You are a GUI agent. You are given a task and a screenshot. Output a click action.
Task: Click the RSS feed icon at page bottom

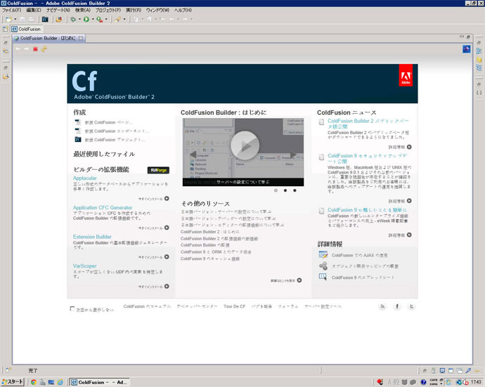pos(382,307)
